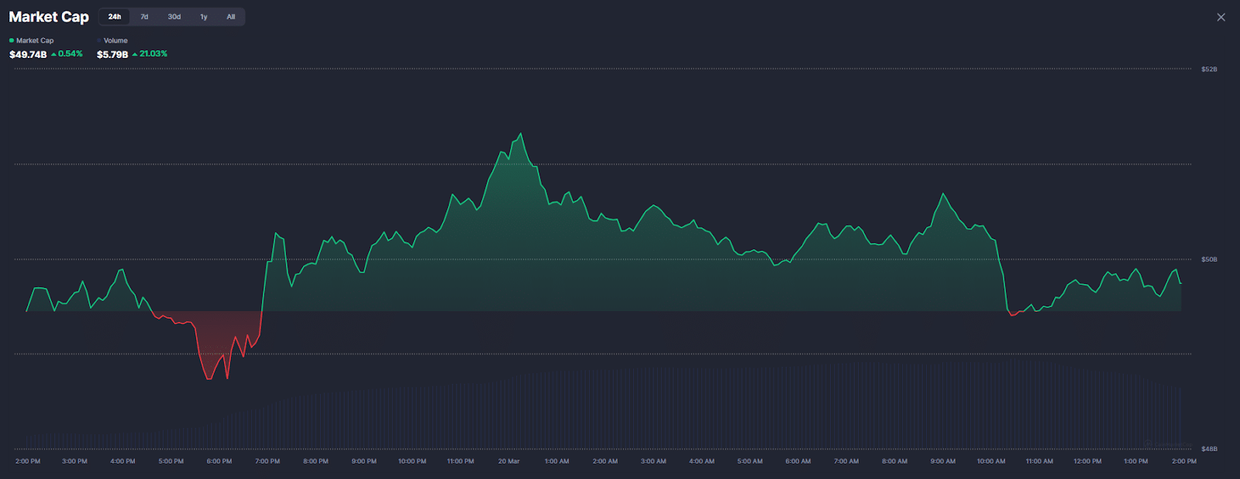Click the 9:00 AM x-axis label

tap(942, 461)
